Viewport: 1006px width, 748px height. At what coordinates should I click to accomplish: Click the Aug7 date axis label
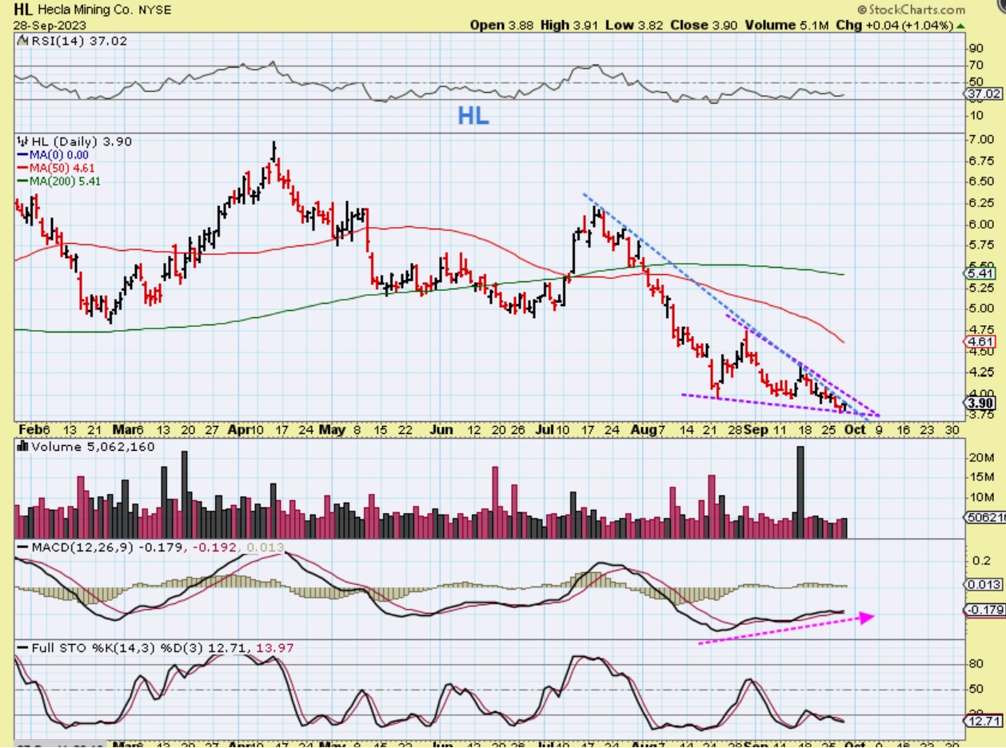[649, 429]
